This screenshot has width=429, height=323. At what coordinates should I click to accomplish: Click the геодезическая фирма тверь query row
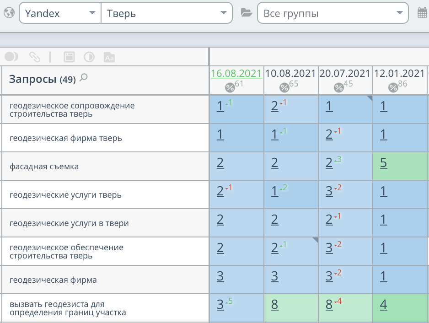click(x=66, y=138)
